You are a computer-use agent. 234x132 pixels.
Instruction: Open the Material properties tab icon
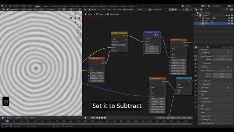click(196, 103)
